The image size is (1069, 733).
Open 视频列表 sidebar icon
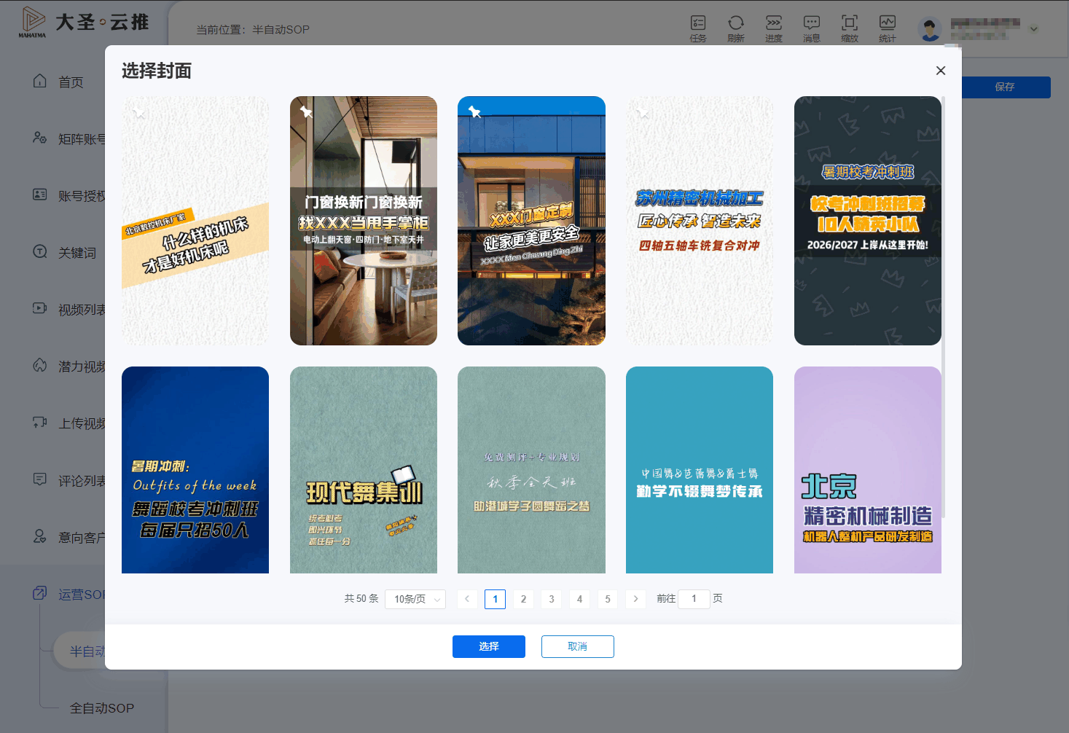(40, 308)
